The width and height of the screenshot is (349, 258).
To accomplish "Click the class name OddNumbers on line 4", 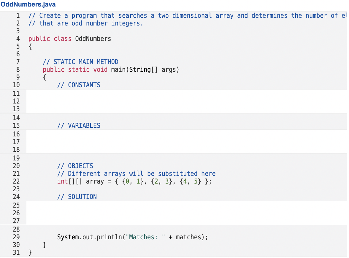I will pos(93,39).
